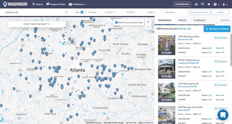Zoom out on the map
232x124 pixels.
tap(148, 27)
